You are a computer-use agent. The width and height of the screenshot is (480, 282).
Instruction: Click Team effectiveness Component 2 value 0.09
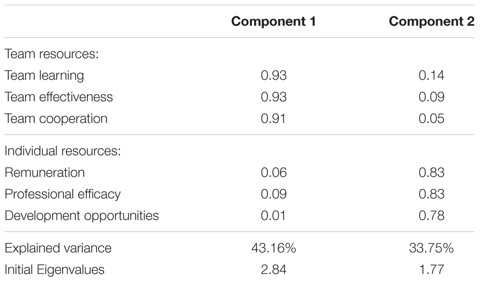(432, 97)
